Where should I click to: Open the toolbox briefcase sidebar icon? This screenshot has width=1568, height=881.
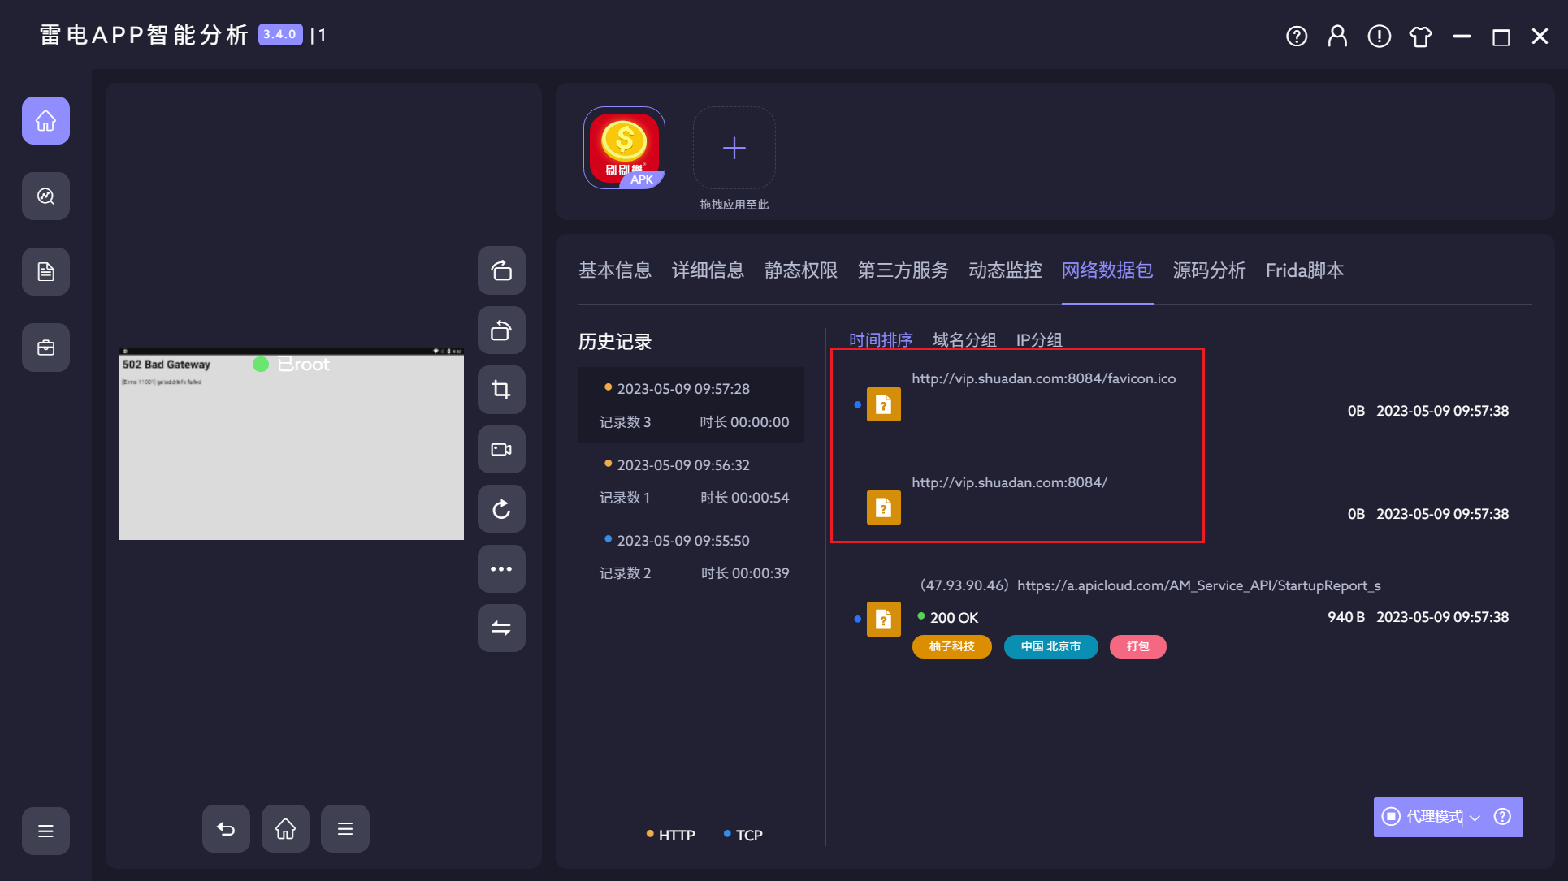pyautogui.click(x=45, y=348)
